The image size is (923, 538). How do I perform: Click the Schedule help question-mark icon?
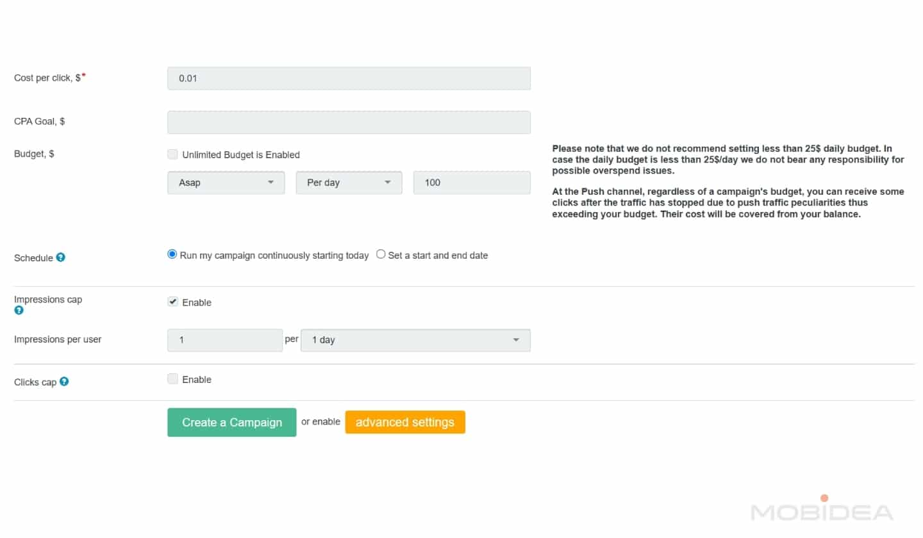tap(61, 257)
